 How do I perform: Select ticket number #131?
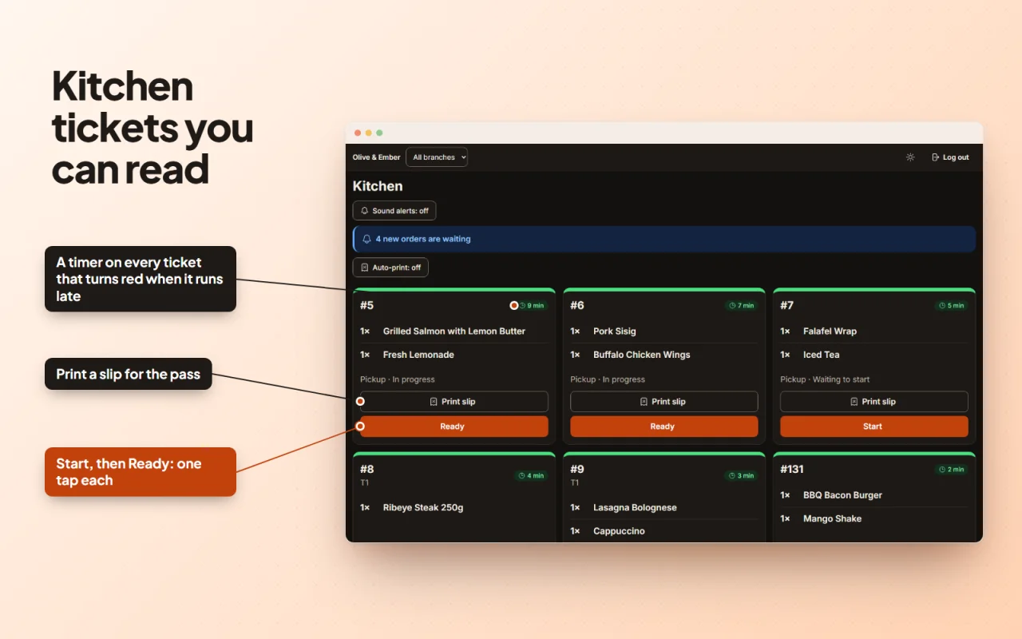pos(792,469)
